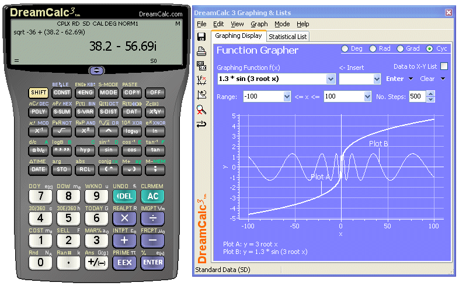
Task: Click the minus key on calculator
Action: 152,240
